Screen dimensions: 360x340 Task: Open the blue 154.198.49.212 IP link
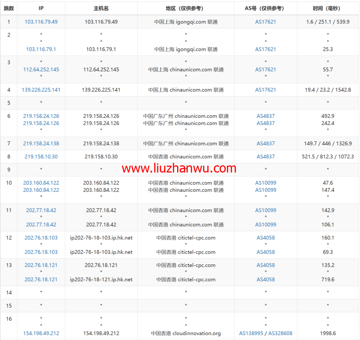[41, 334]
